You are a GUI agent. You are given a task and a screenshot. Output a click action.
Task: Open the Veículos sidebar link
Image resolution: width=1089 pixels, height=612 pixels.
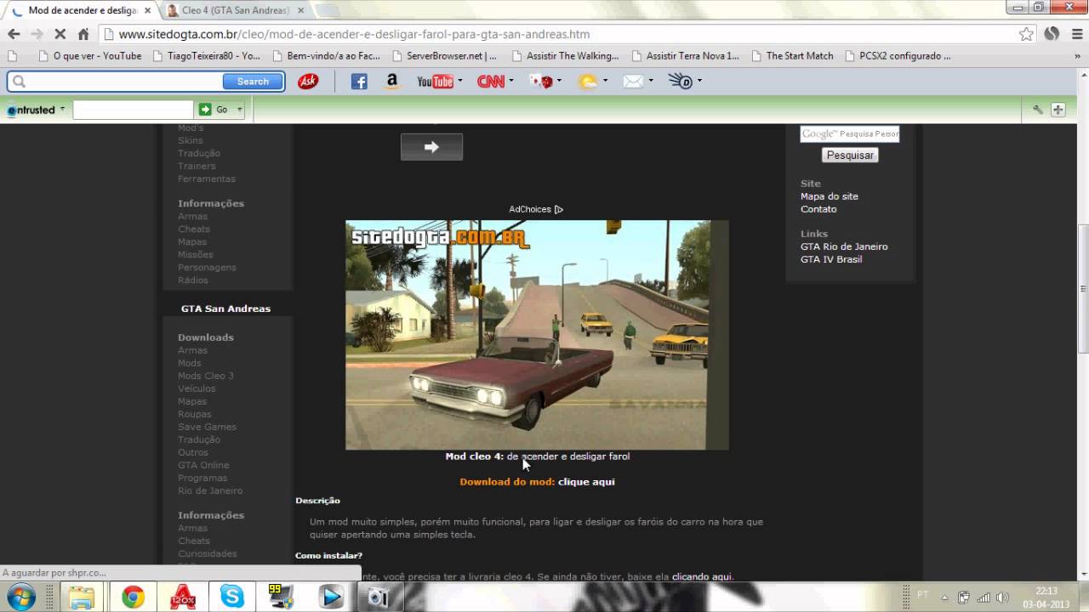click(197, 388)
